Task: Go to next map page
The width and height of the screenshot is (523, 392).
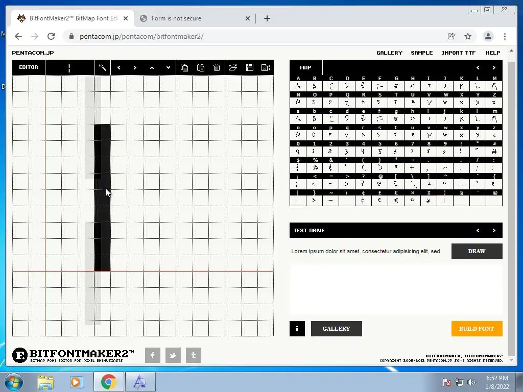Action: (494, 68)
